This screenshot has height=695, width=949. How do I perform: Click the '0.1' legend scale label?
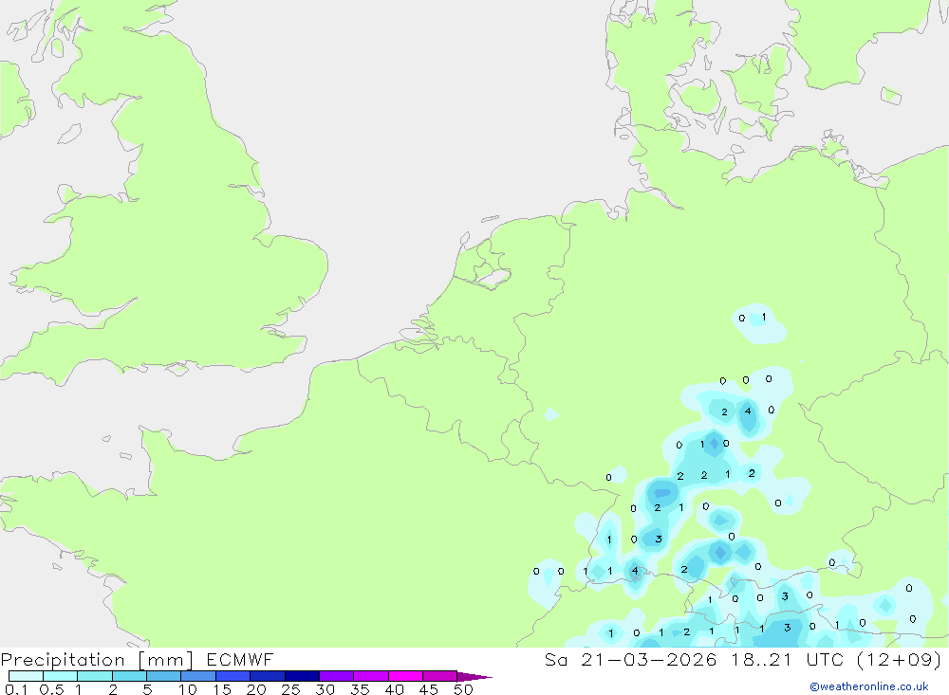(16, 689)
